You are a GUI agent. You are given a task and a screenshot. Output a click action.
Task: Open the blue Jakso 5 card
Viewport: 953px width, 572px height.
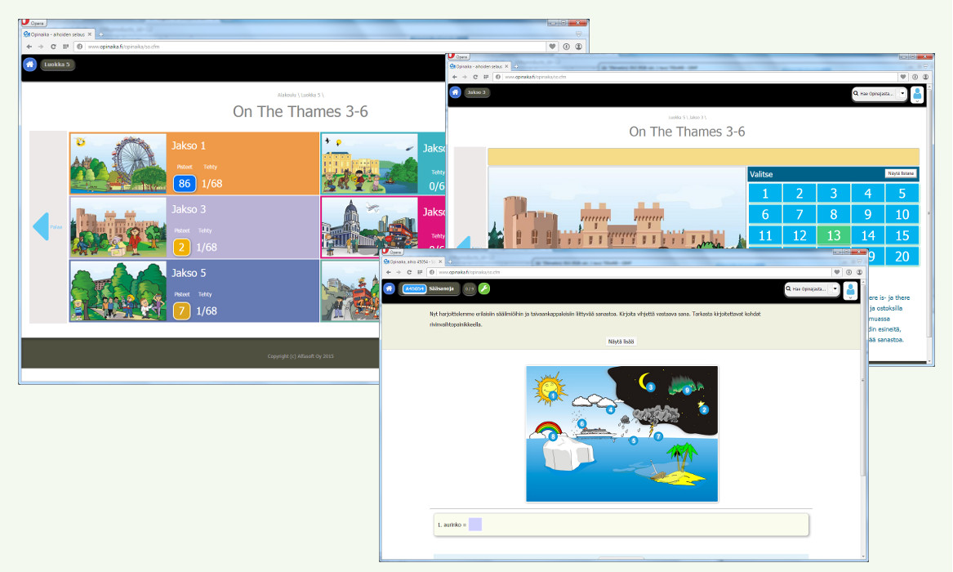194,291
